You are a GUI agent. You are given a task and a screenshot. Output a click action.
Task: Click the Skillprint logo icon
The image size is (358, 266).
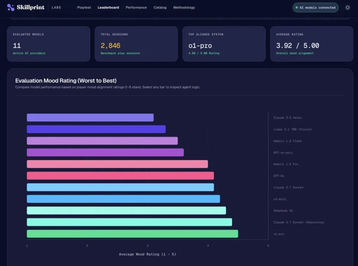10,8
